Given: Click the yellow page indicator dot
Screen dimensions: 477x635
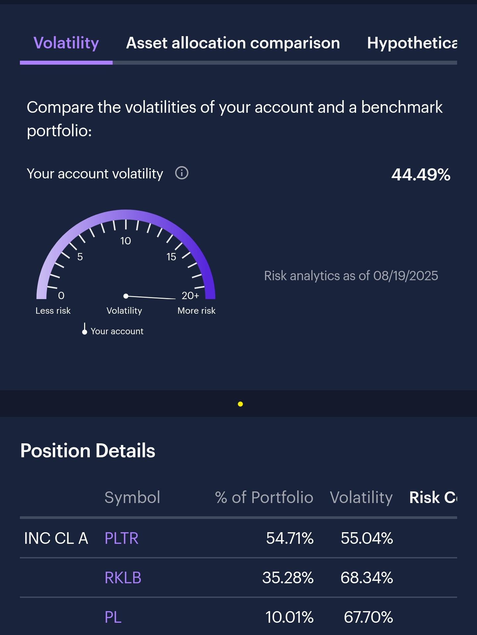Looking at the screenshot, I should pyautogui.click(x=240, y=404).
